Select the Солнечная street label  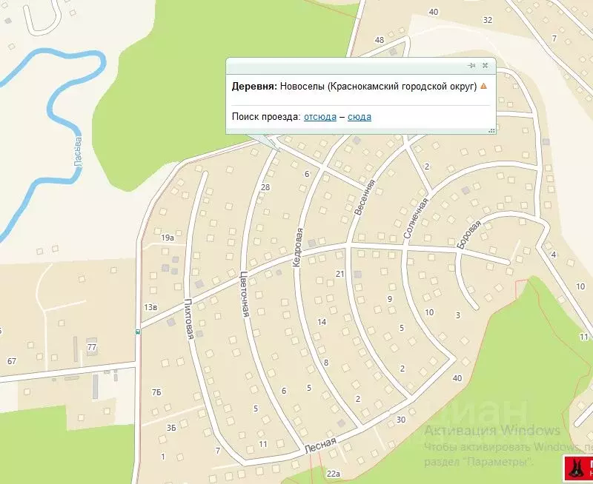coord(416,218)
